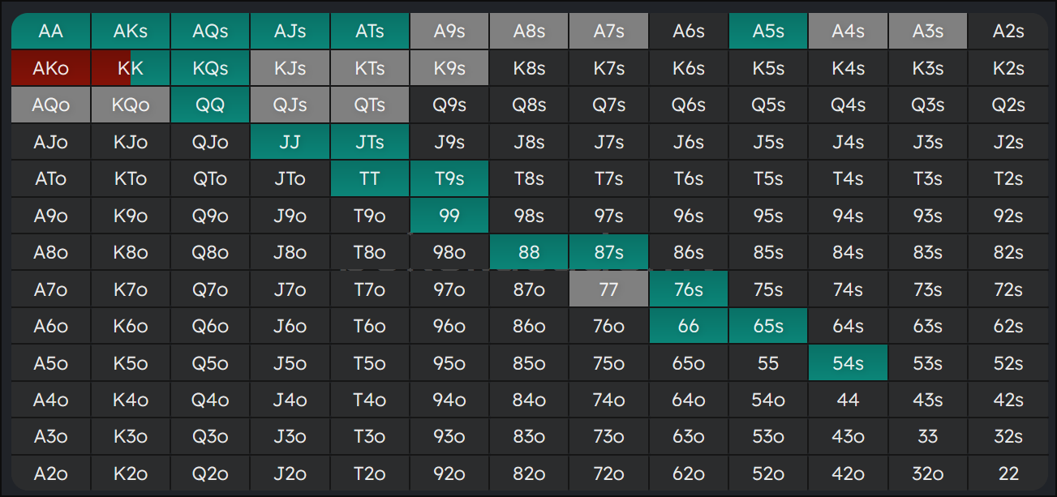Select the JTs hand cell
This screenshot has height=497, width=1057.
tap(370, 143)
